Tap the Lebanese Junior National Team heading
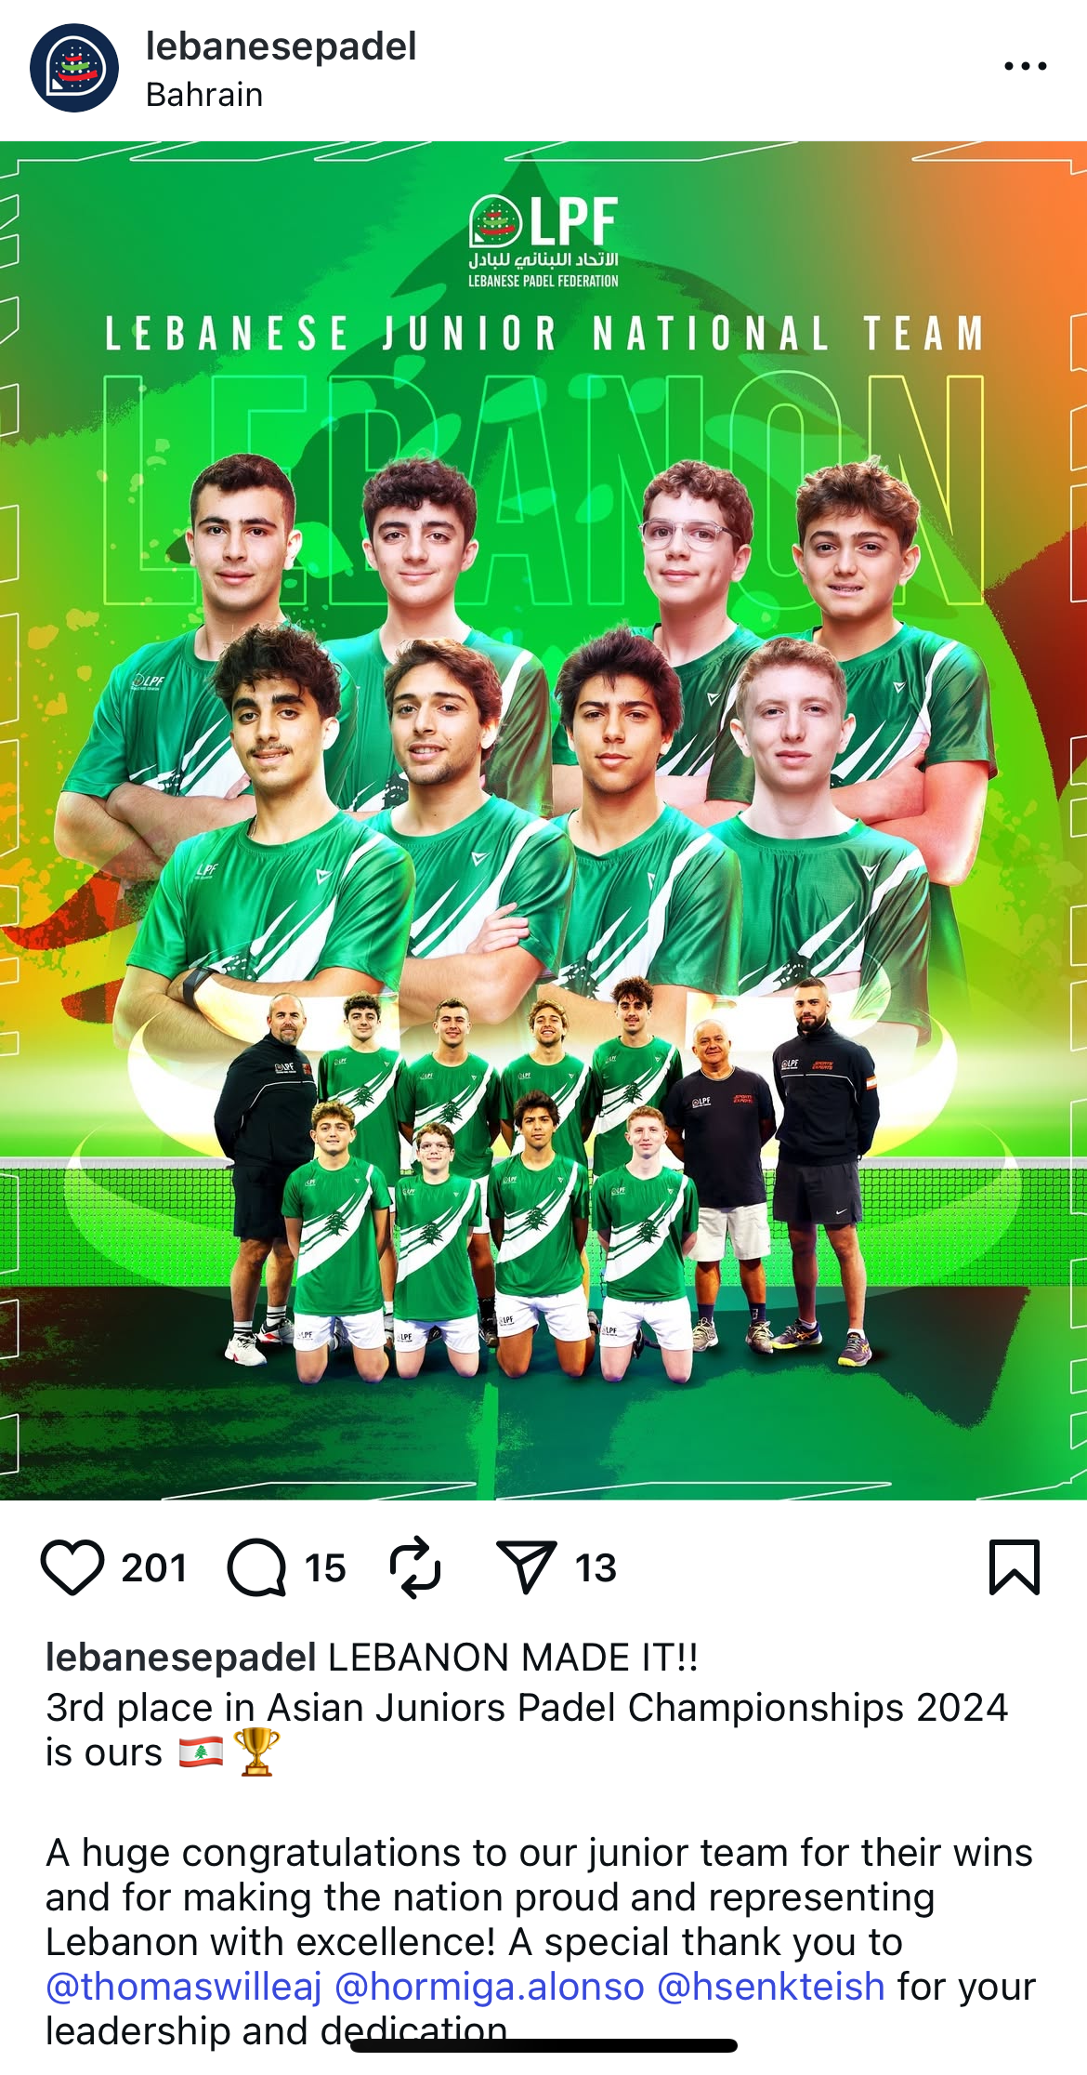Image resolution: width=1087 pixels, height=2075 pixels. (x=544, y=334)
